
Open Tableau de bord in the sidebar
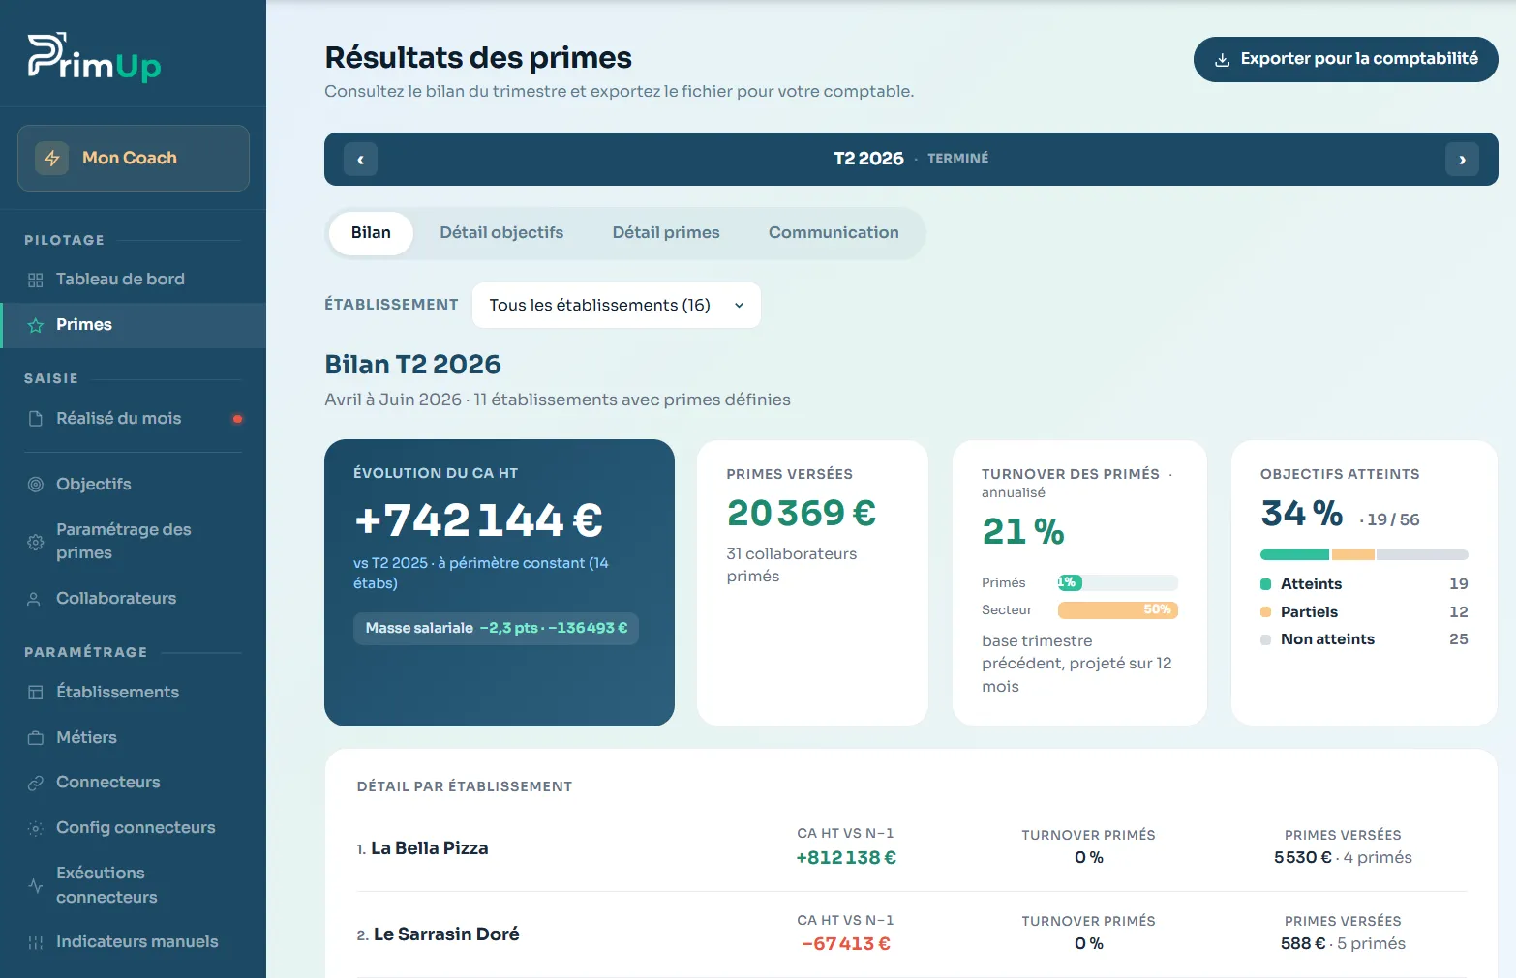134,280
